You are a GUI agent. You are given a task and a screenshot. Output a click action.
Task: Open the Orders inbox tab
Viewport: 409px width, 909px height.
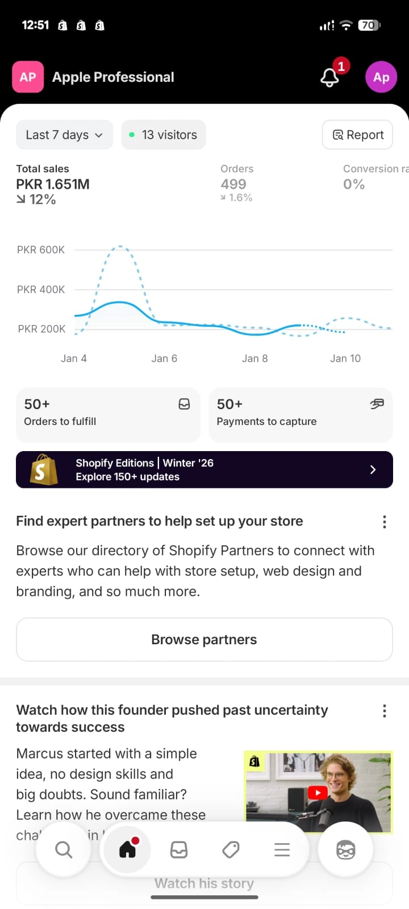(x=179, y=850)
